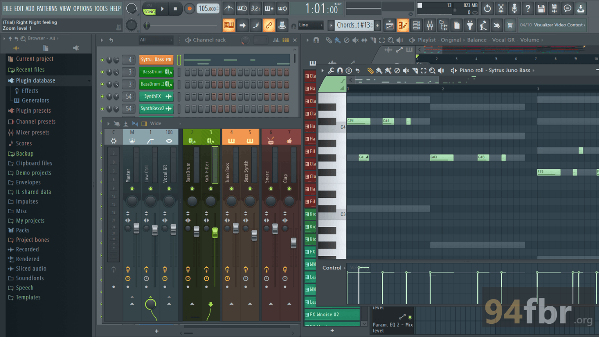The height and width of the screenshot is (337, 599).
Task: Toggle the typing keyboard to piano button
Action: point(229,25)
